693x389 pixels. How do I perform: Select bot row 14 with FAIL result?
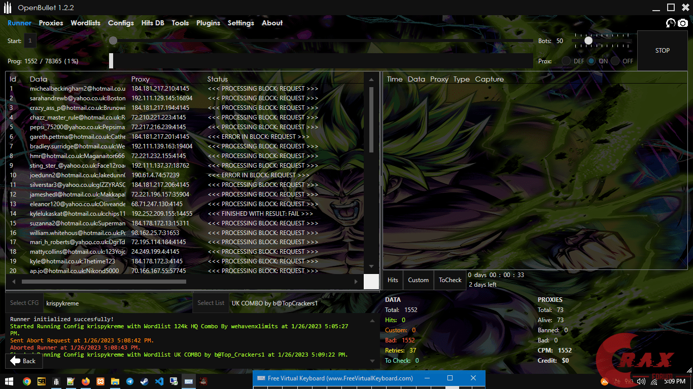(184, 214)
